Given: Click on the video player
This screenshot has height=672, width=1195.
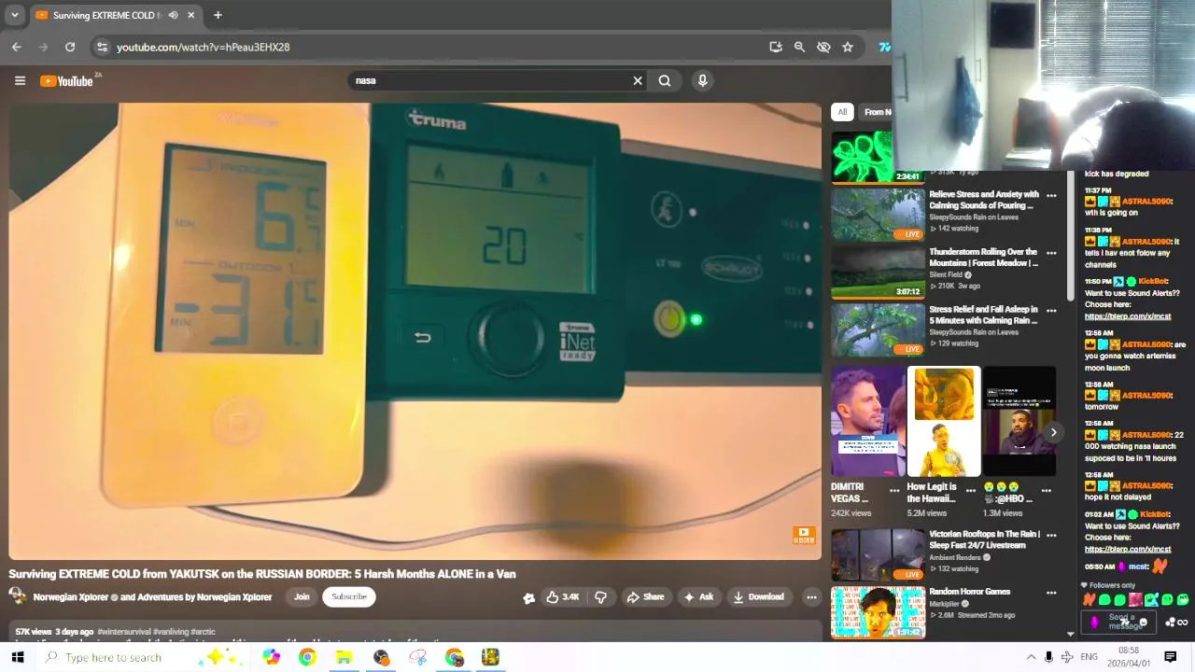Looking at the screenshot, I should [x=415, y=331].
